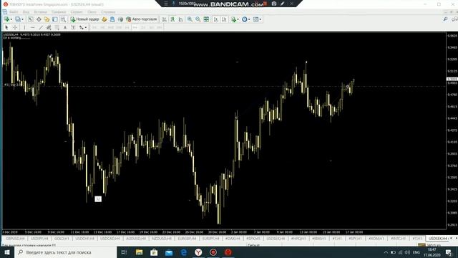
Task: Open File Explorer from the taskbar
Action: 139,252
